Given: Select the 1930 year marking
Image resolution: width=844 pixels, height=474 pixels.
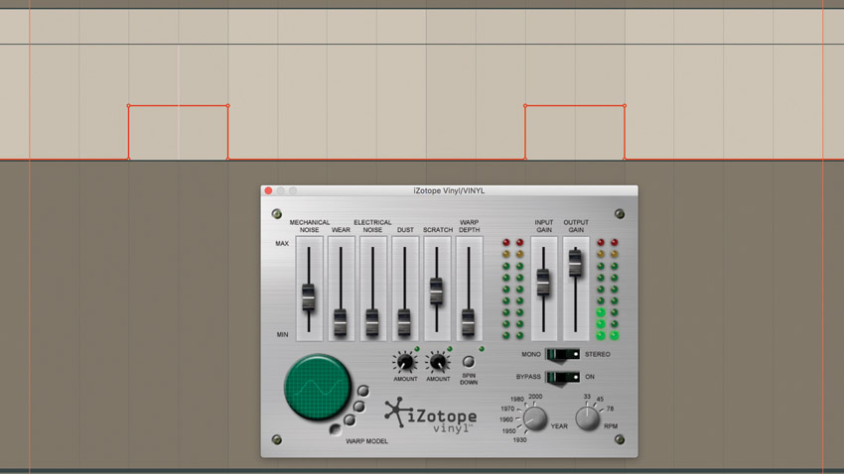Looking at the screenshot, I should (x=519, y=440).
